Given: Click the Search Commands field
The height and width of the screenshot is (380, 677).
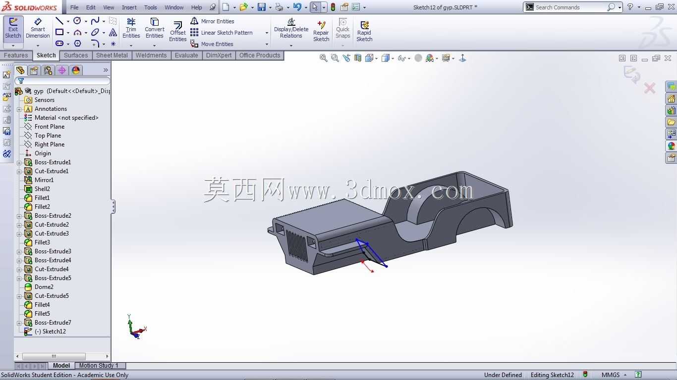Looking at the screenshot, I should 570,7.
